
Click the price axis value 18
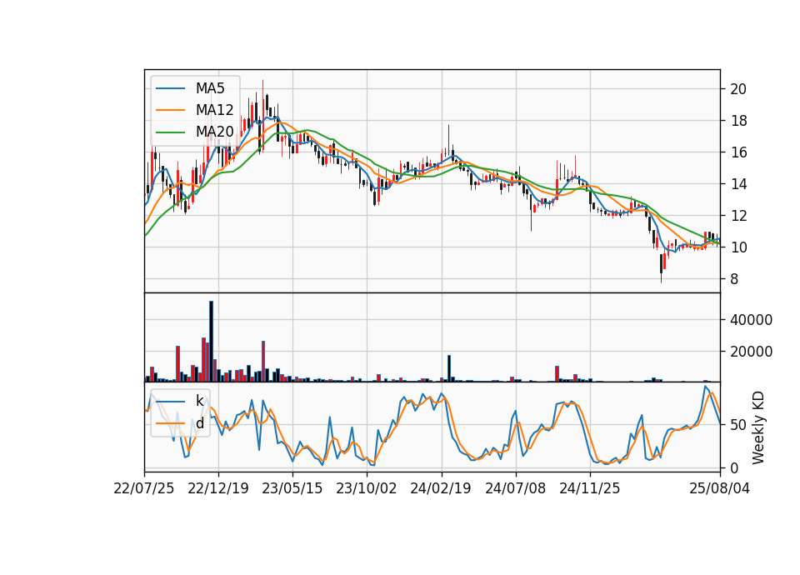coord(738,121)
